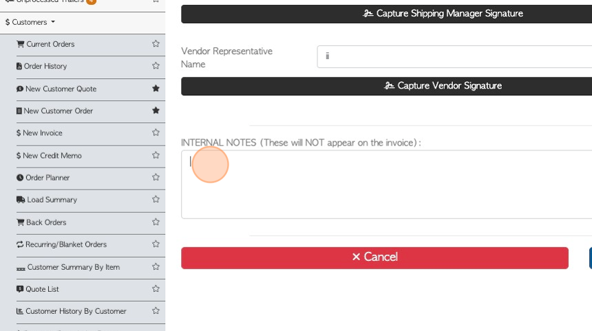
Task: Click the Load Summary truck icon
Action: (x=21, y=200)
